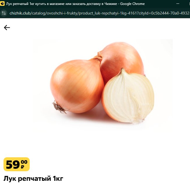This screenshot has width=190, height=184.
Task: Click the halved onion in product photo
Action: (128, 96)
